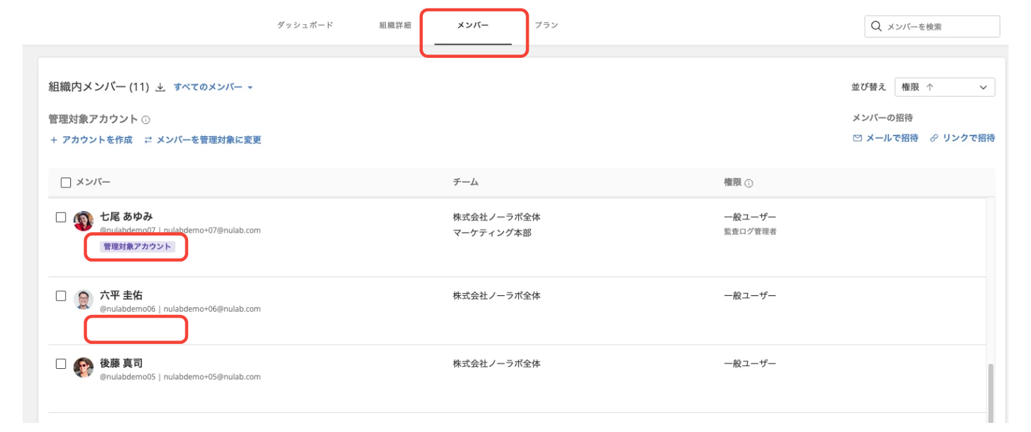
Task: Open avatar of 七尾 あゆみ
Action: (x=84, y=221)
